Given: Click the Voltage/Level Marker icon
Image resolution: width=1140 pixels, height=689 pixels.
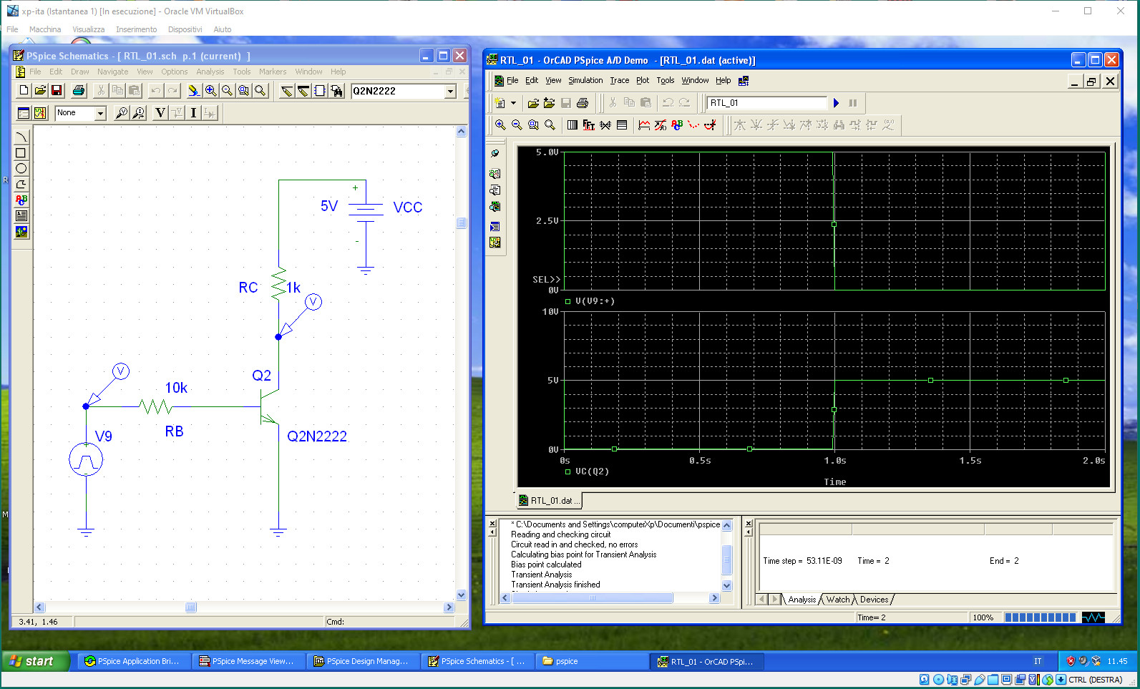Looking at the screenshot, I should [122, 113].
